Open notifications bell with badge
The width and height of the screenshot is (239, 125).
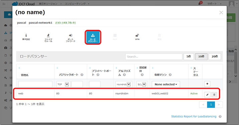point(200,3)
